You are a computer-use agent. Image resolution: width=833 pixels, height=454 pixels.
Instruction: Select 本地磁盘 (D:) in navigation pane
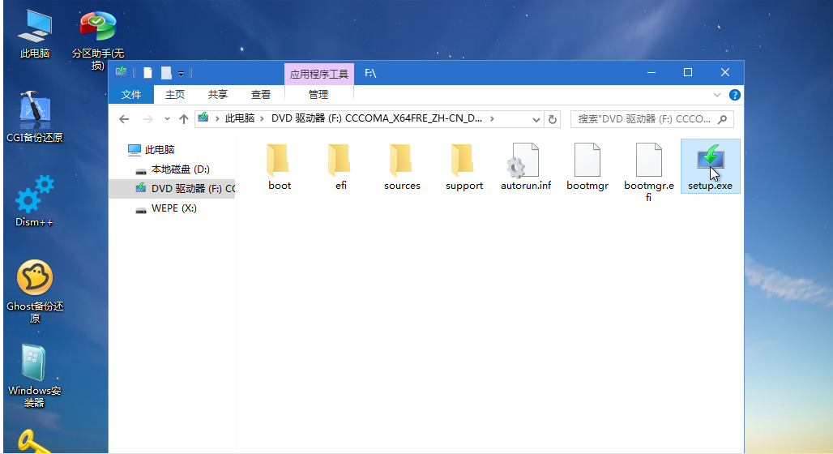coord(180,169)
